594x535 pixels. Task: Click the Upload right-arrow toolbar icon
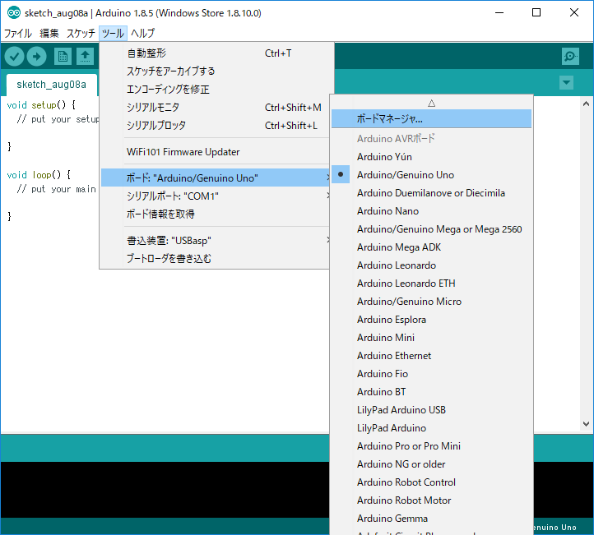[x=37, y=57]
